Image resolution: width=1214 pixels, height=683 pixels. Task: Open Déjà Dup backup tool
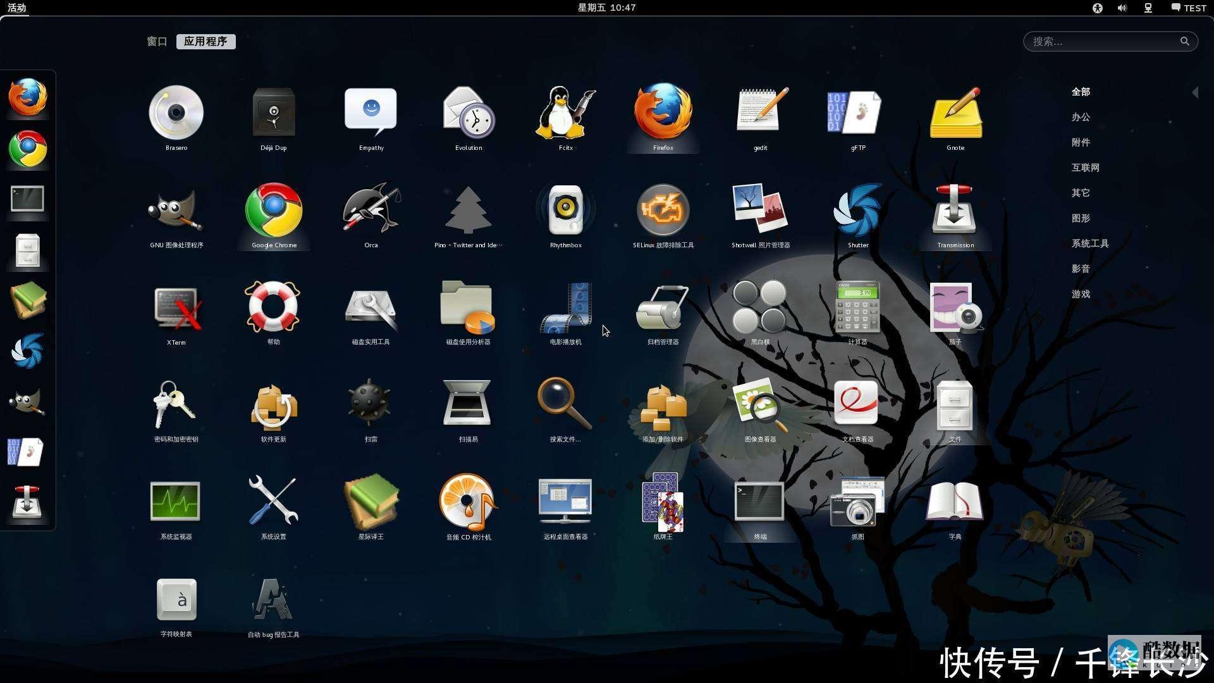(274, 118)
